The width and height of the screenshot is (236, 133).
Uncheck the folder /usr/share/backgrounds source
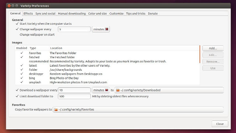coord(22,70)
